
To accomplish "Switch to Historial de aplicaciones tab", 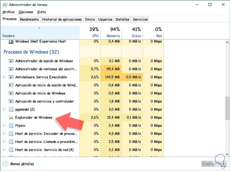I will pos(62,19).
